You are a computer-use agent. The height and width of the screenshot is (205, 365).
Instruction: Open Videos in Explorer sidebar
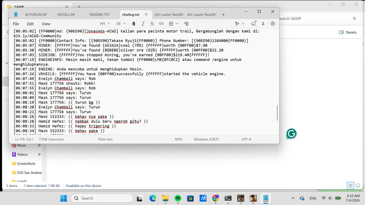(22, 154)
